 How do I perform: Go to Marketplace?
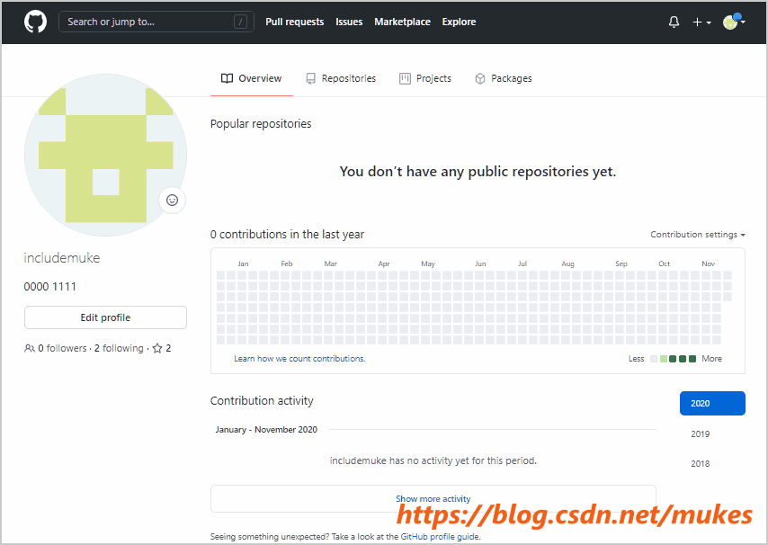pos(402,22)
